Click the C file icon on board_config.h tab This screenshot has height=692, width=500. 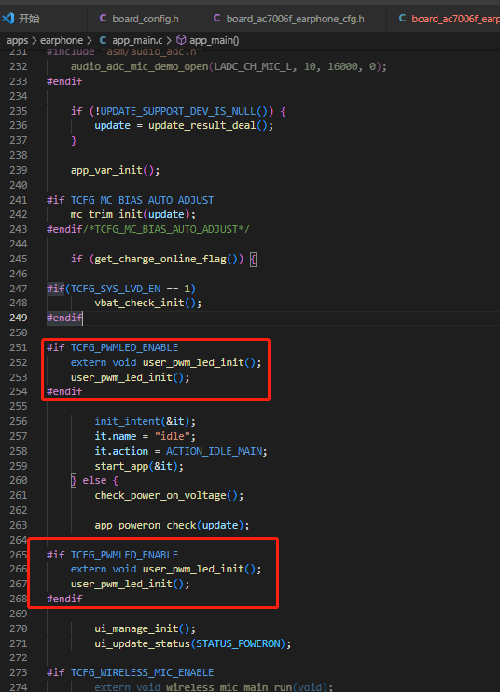pos(103,18)
